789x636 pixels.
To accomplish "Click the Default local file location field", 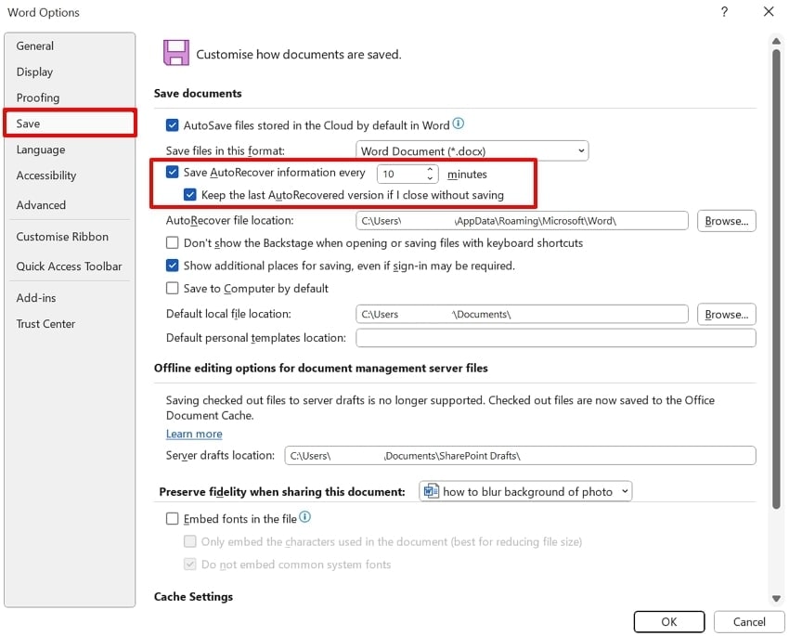I will pos(522,314).
